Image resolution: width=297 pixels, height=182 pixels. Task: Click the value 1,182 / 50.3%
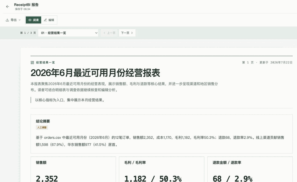(153, 178)
